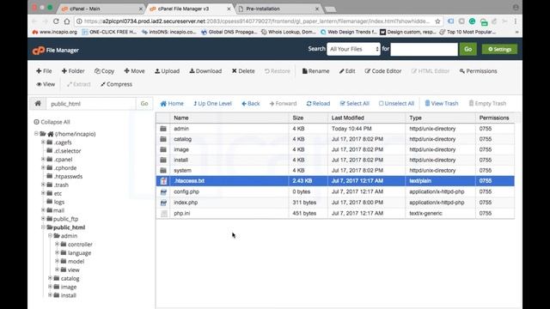The width and height of the screenshot is (550, 309).
Task: Open the www.incapio.org bookmark
Action: [x=55, y=32]
